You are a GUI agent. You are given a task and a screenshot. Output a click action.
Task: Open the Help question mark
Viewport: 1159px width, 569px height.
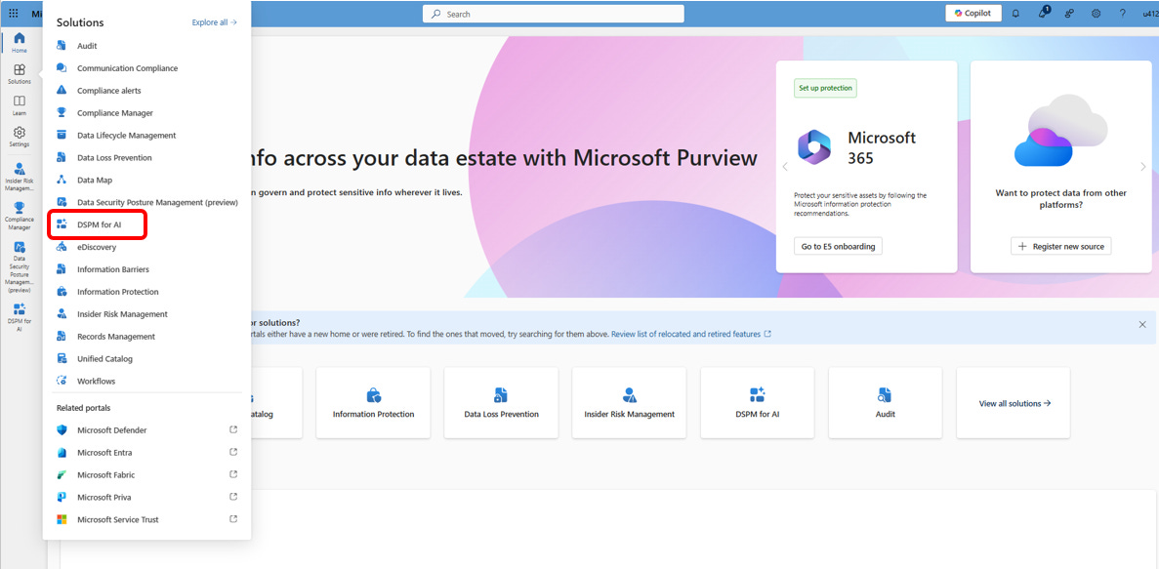point(1123,14)
